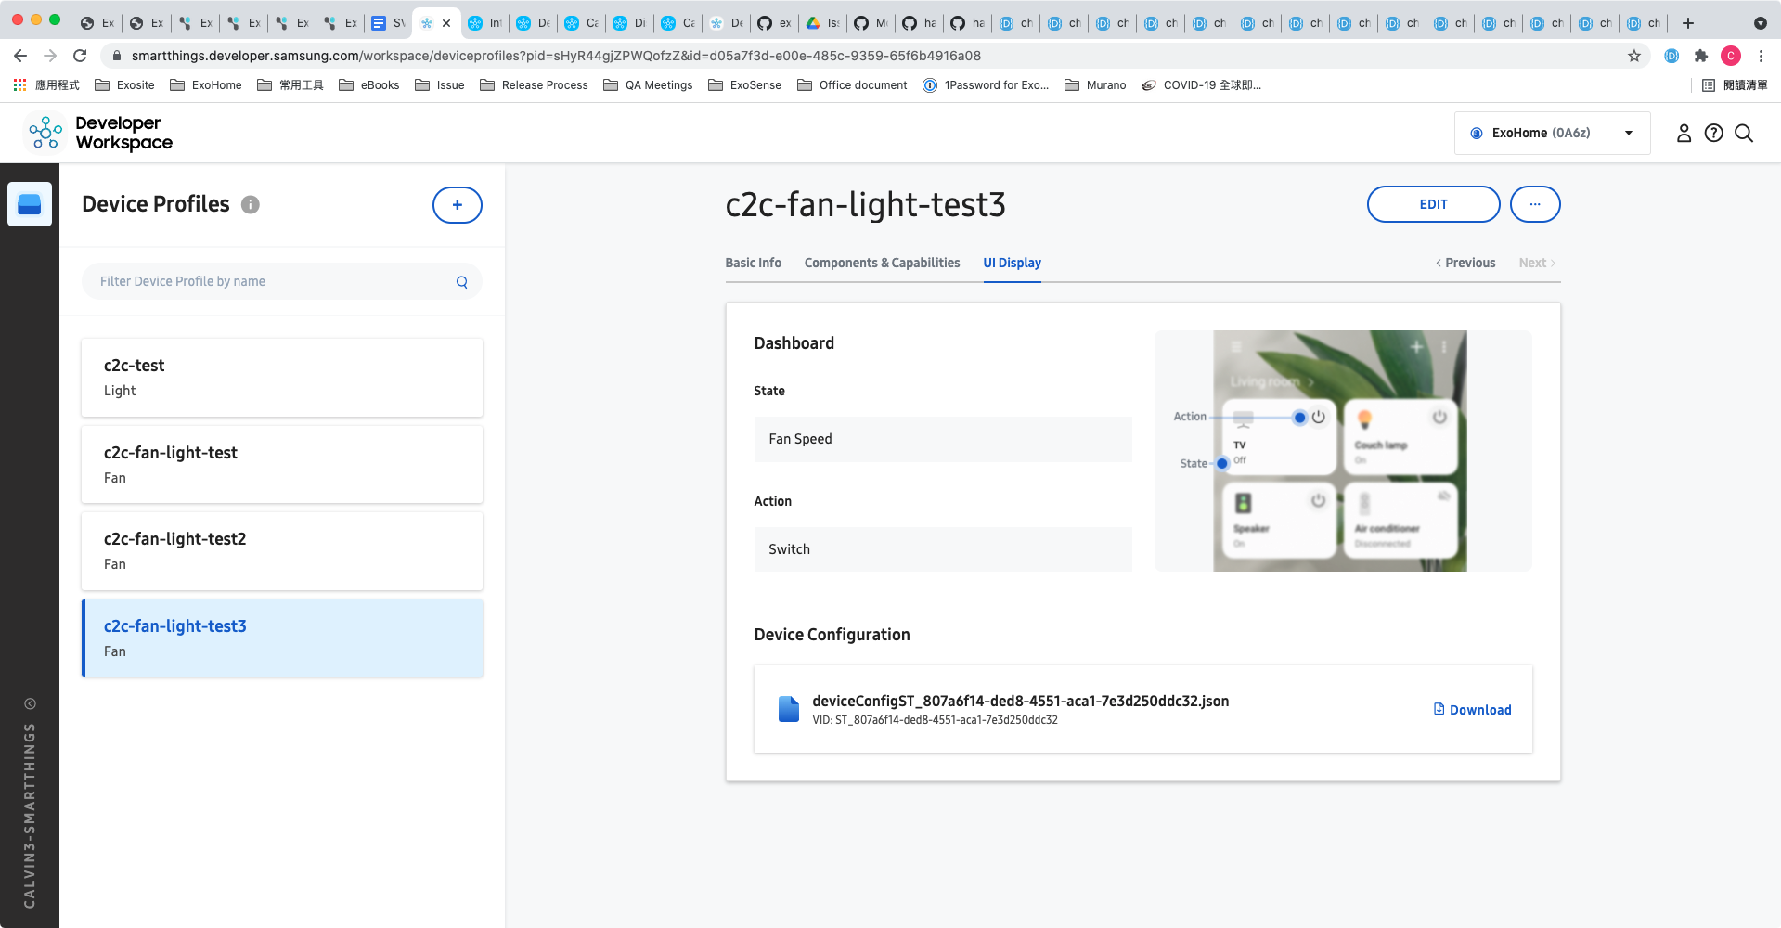This screenshot has width=1781, height=928.
Task: Open the tab search dropdown arrow
Action: coord(1760,23)
